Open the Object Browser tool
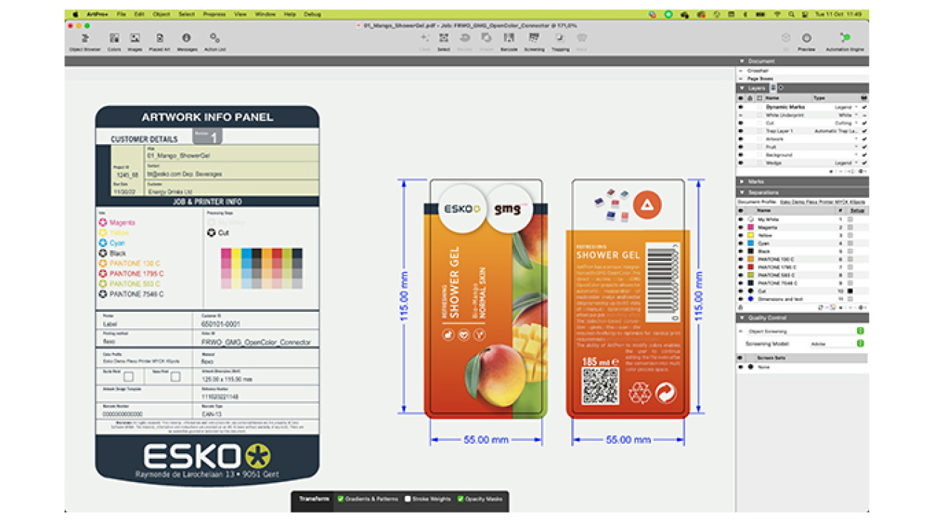Viewport: 928px width, 522px height. (85, 41)
